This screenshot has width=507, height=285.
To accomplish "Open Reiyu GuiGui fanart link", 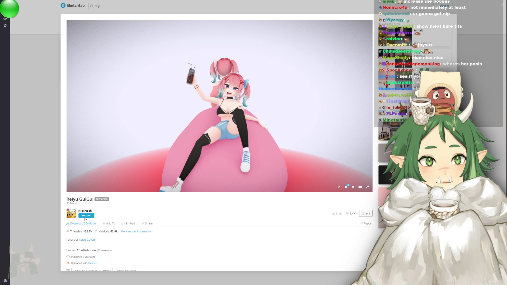I will (x=87, y=240).
